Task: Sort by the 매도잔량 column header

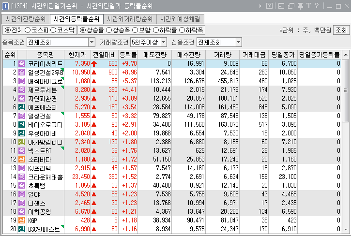Action: pyautogui.click(x=154, y=55)
